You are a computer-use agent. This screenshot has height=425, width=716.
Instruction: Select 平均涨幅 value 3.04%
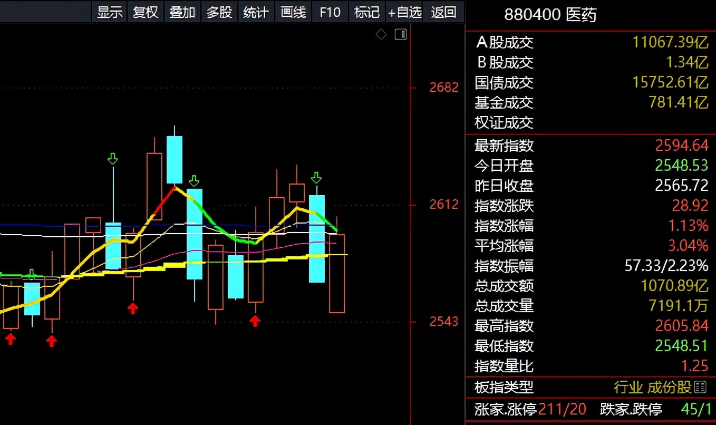[689, 246]
